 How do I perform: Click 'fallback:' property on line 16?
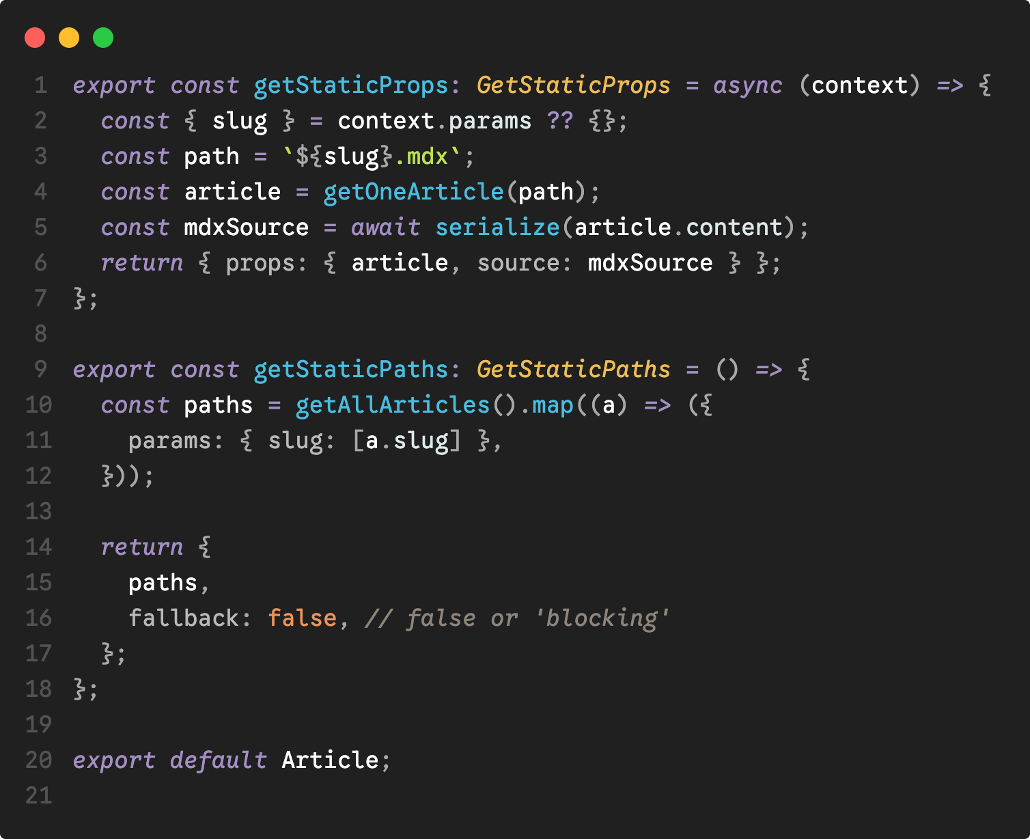(x=190, y=618)
